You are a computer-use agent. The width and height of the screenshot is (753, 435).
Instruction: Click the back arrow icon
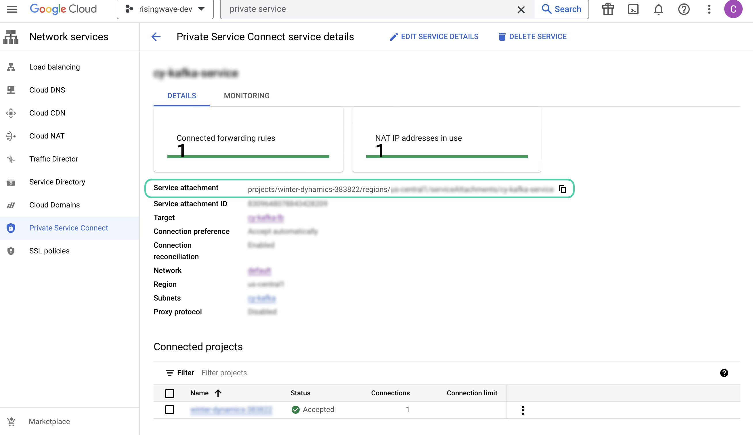tap(156, 37)
